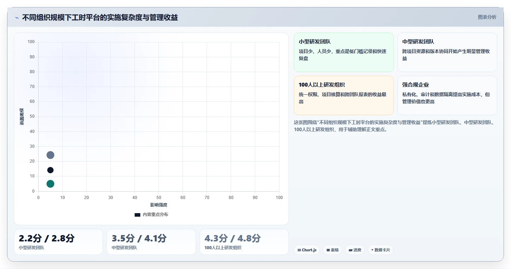Click the lightning icon beside the title

point(17,18)
